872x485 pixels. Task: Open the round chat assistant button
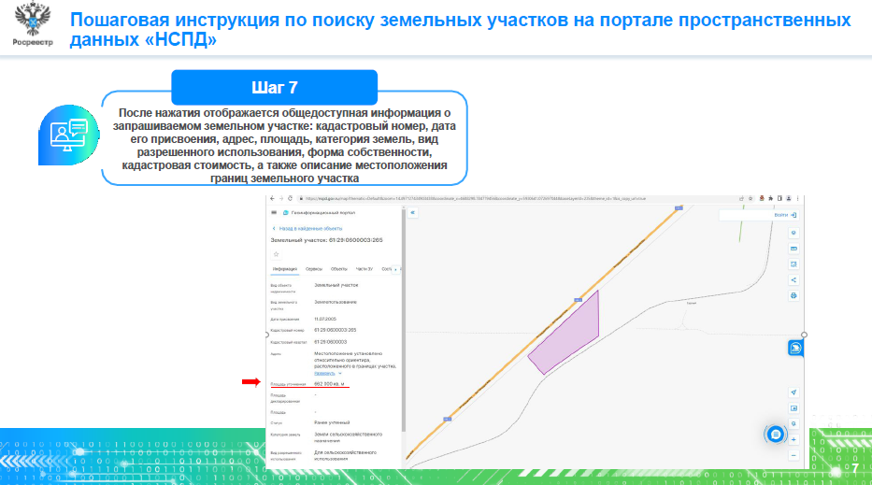point(775,435)
